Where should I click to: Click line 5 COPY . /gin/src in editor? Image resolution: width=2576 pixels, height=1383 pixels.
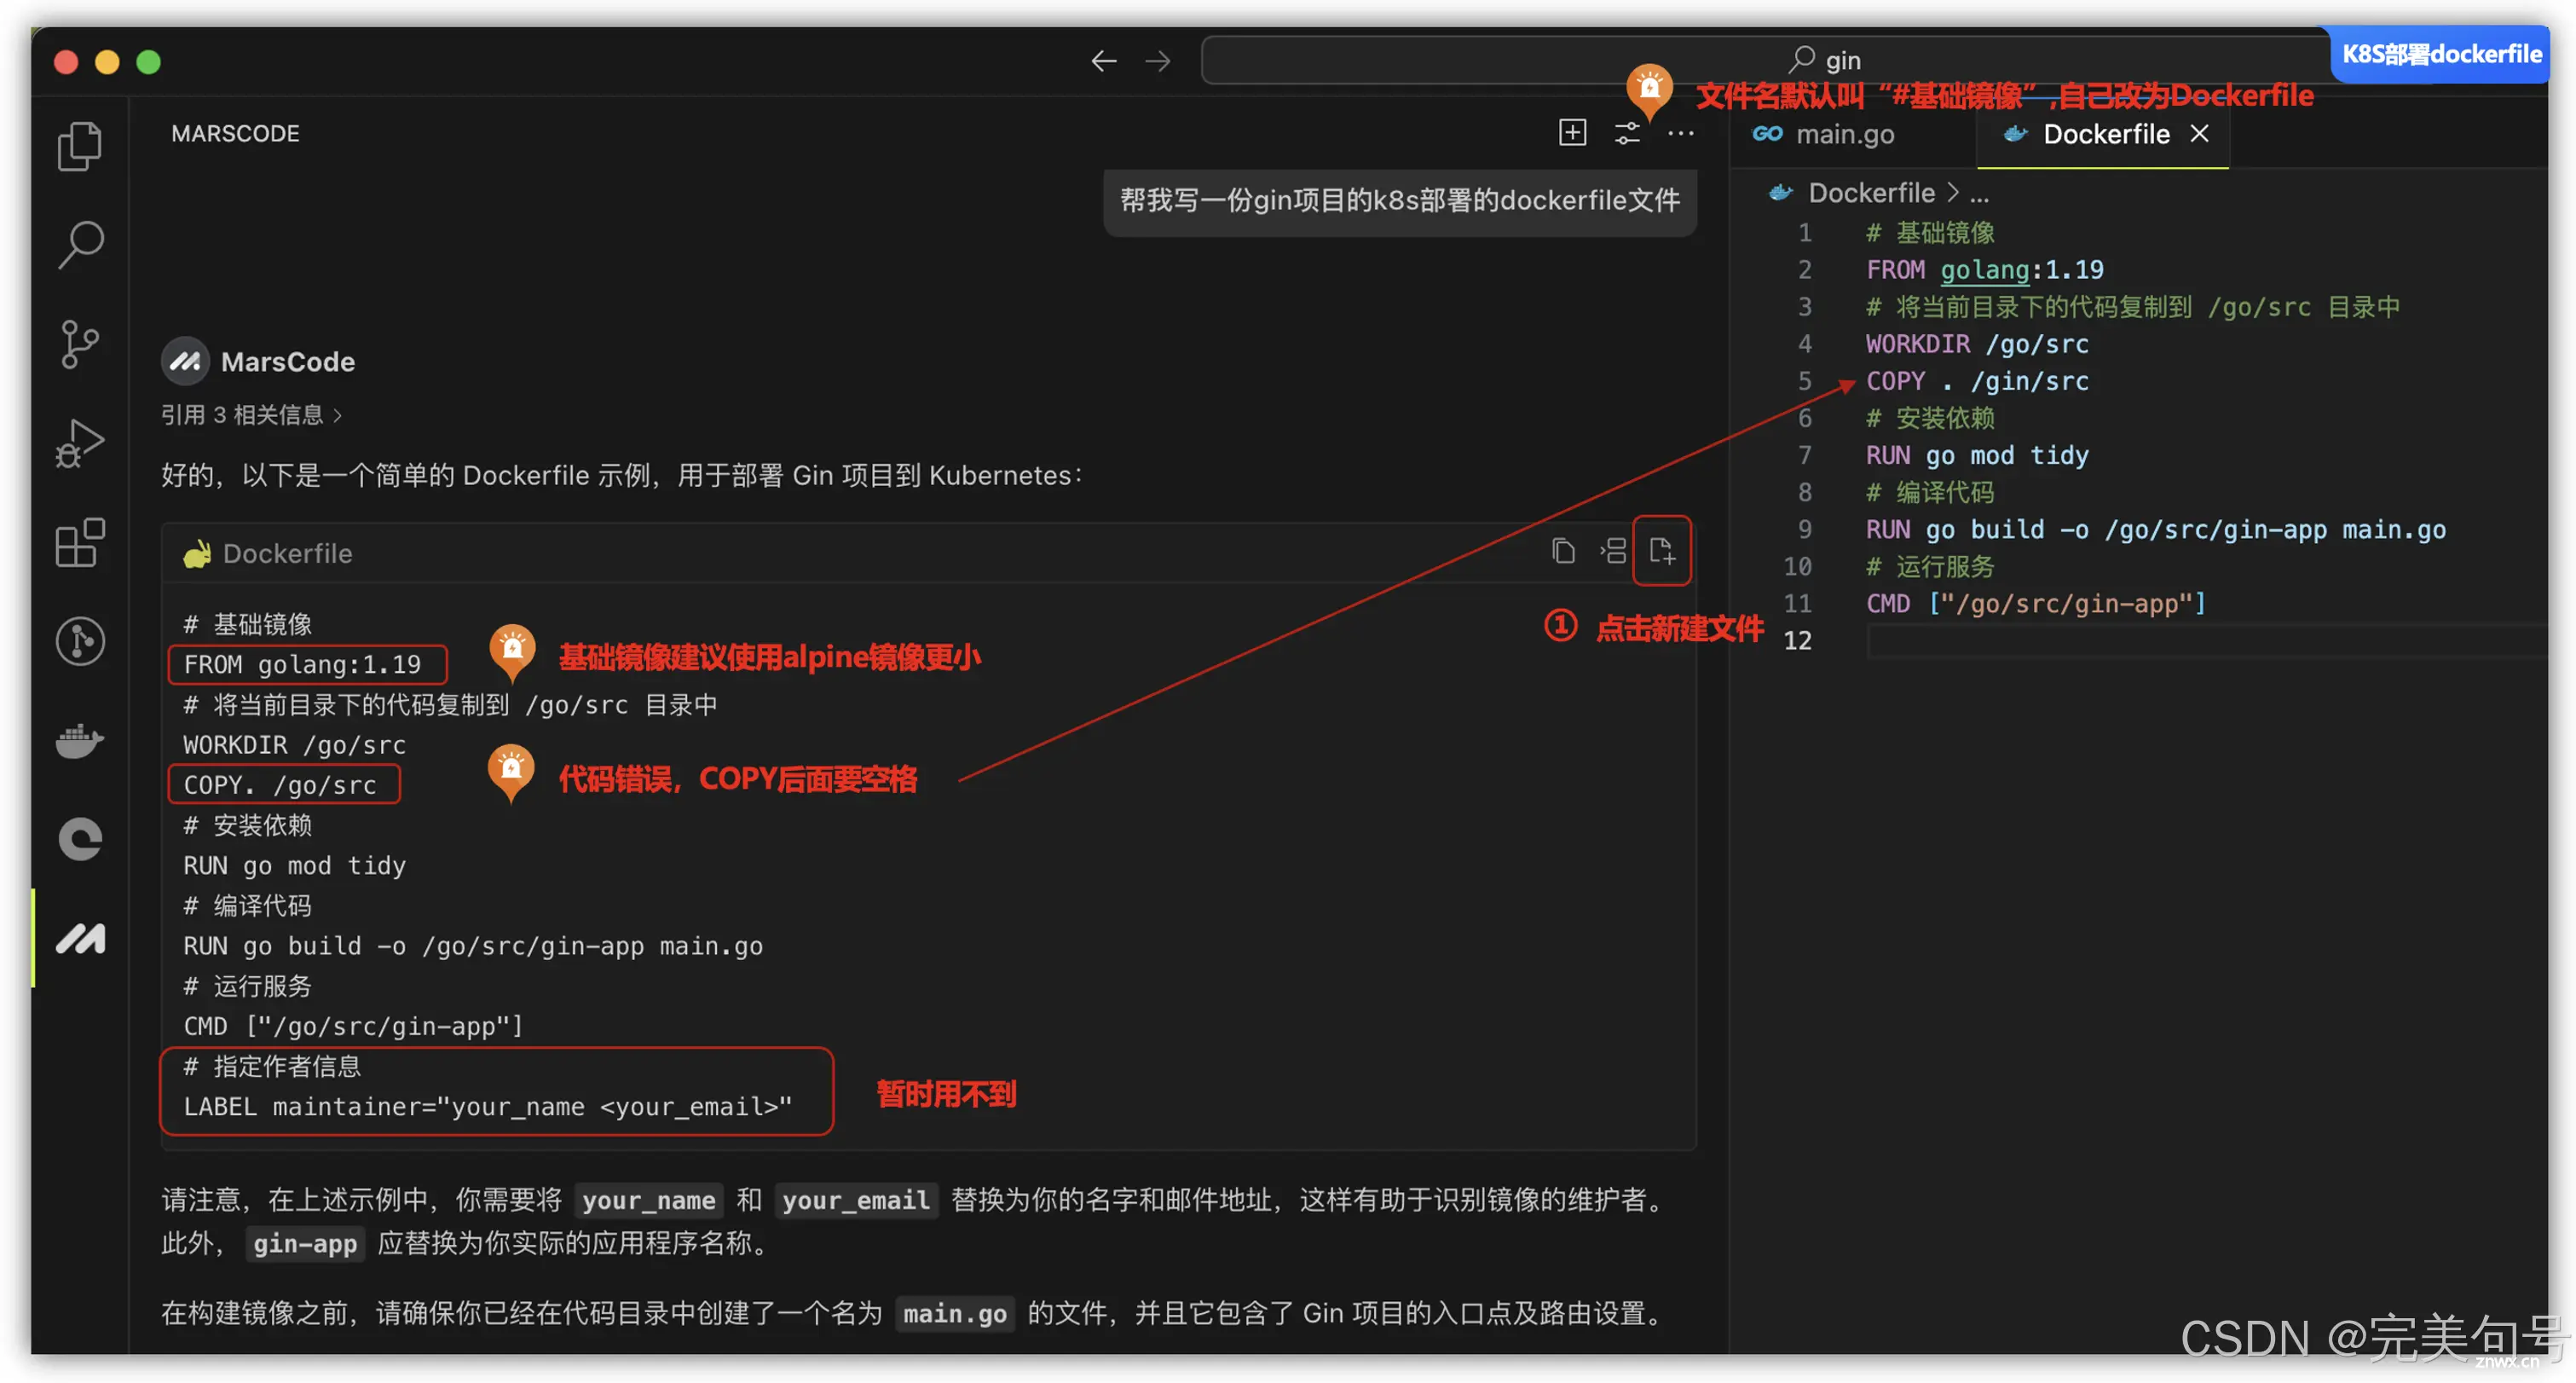1977,381
